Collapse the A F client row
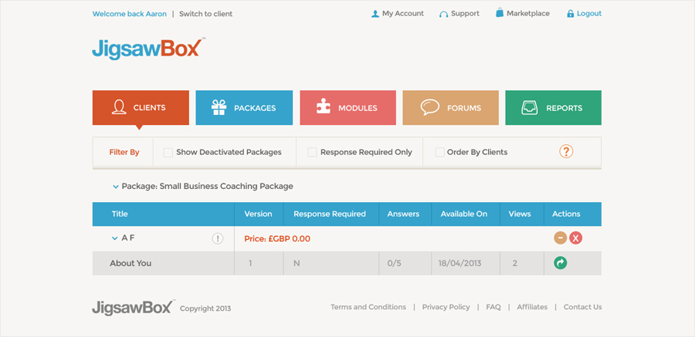Viewport: 695px width, 337px height. 115,238
